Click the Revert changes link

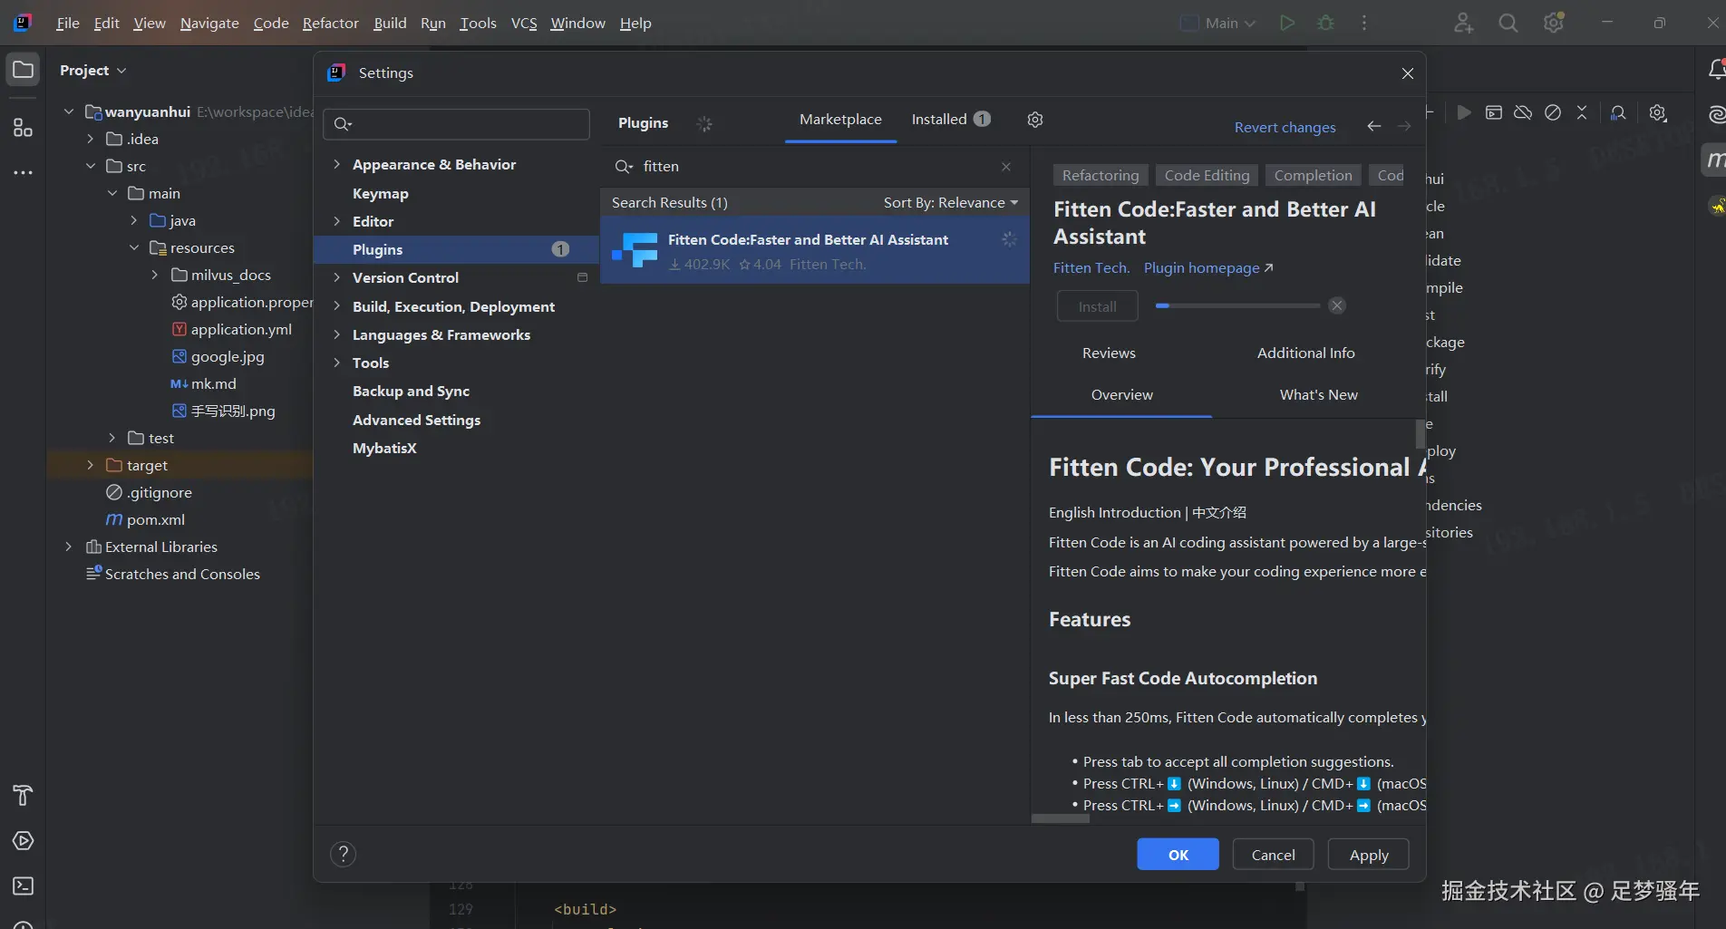1285,127
